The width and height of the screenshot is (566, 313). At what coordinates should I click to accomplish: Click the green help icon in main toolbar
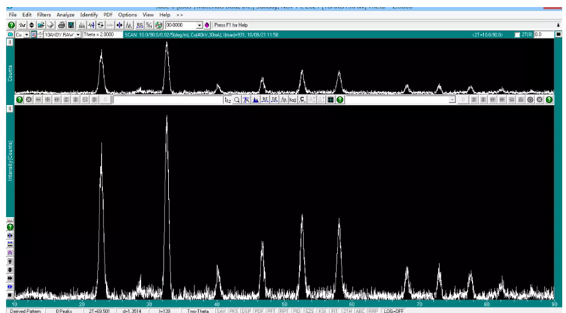pyautogui.click(x=11, y=25)
